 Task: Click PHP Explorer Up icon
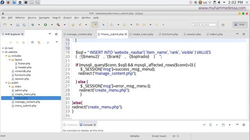23,42
